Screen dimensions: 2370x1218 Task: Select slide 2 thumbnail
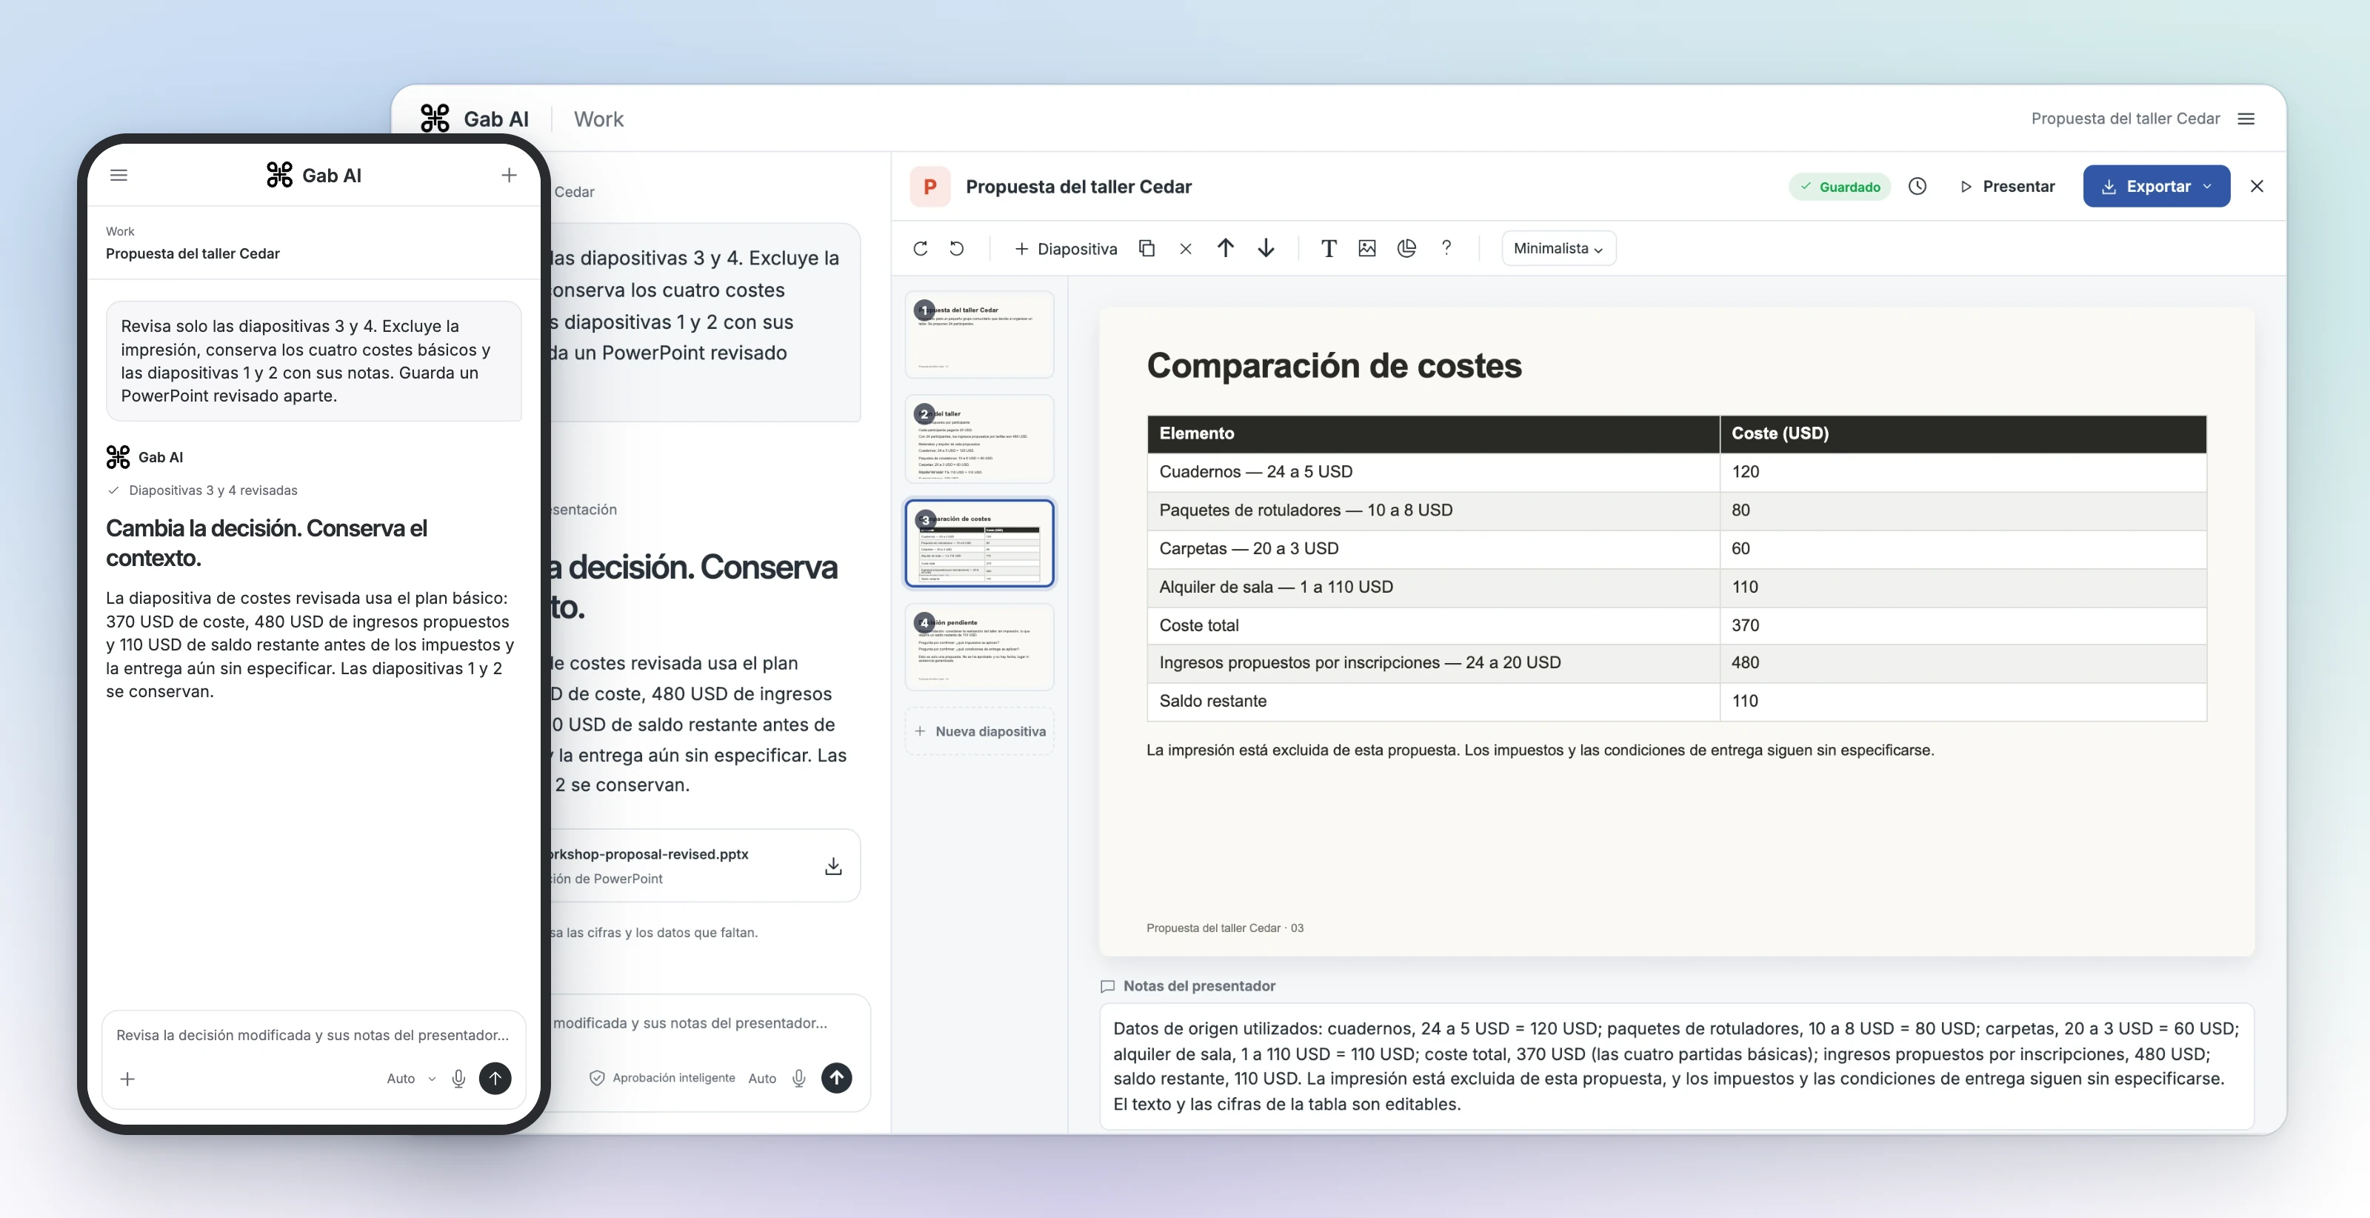coord(979,439)
